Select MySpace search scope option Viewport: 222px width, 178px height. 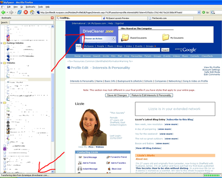tap(89, 46)
